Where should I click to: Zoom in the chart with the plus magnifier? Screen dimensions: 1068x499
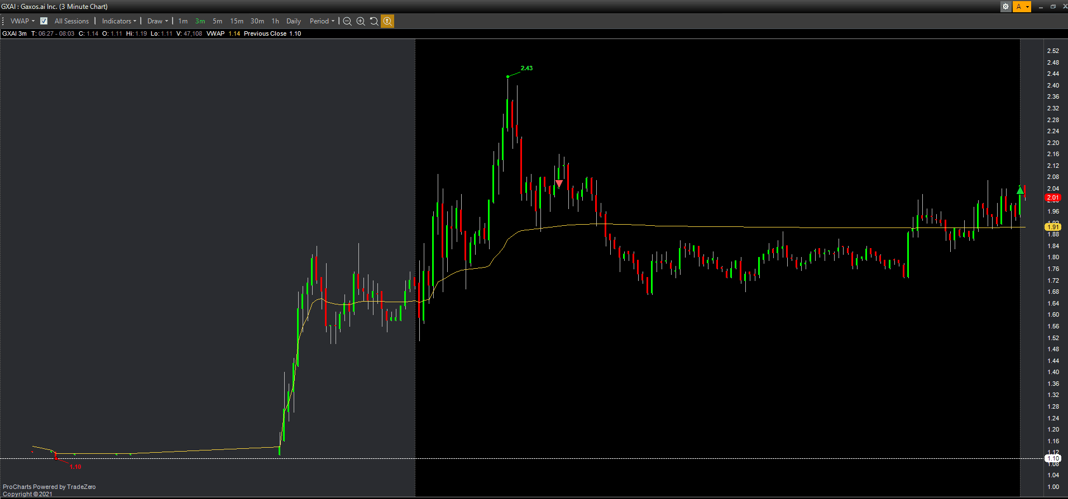coord(361,21)
